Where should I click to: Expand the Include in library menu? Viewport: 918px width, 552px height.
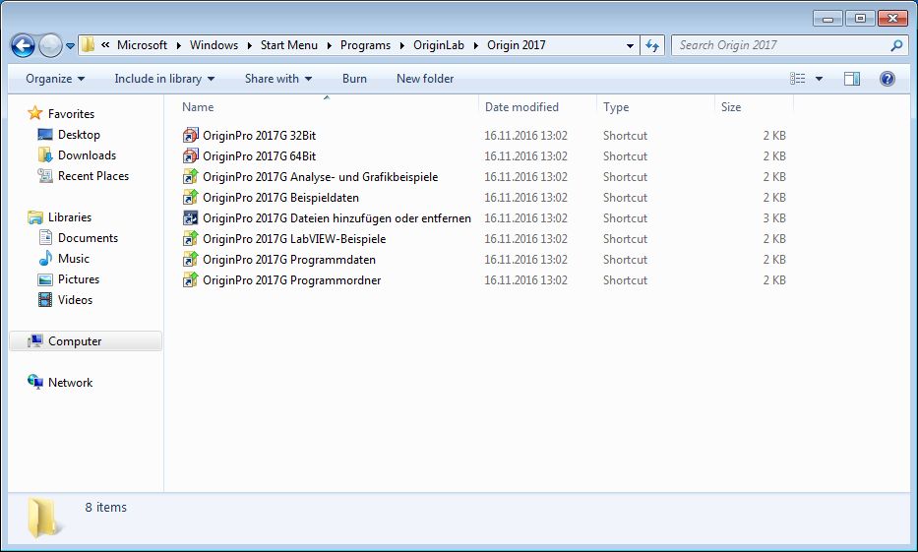(164, 79)
